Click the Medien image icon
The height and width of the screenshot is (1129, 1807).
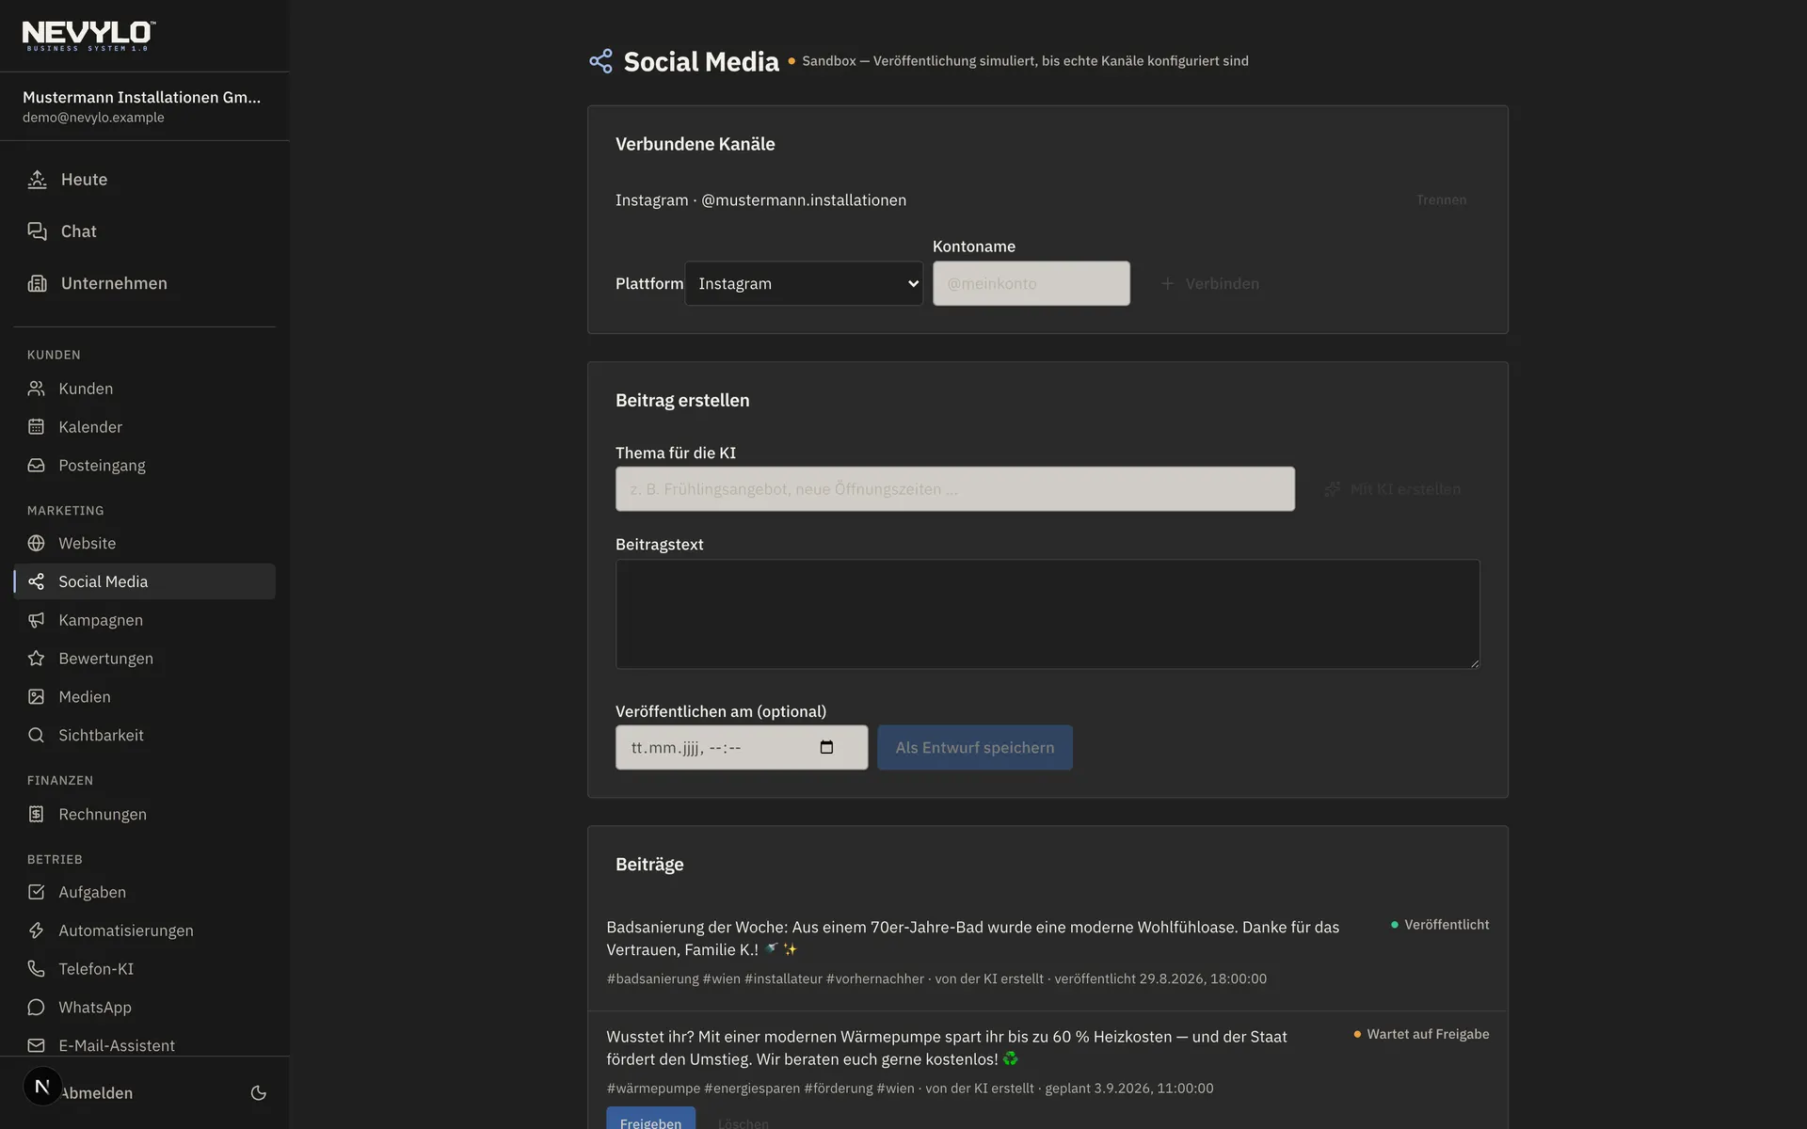(36, 697)
